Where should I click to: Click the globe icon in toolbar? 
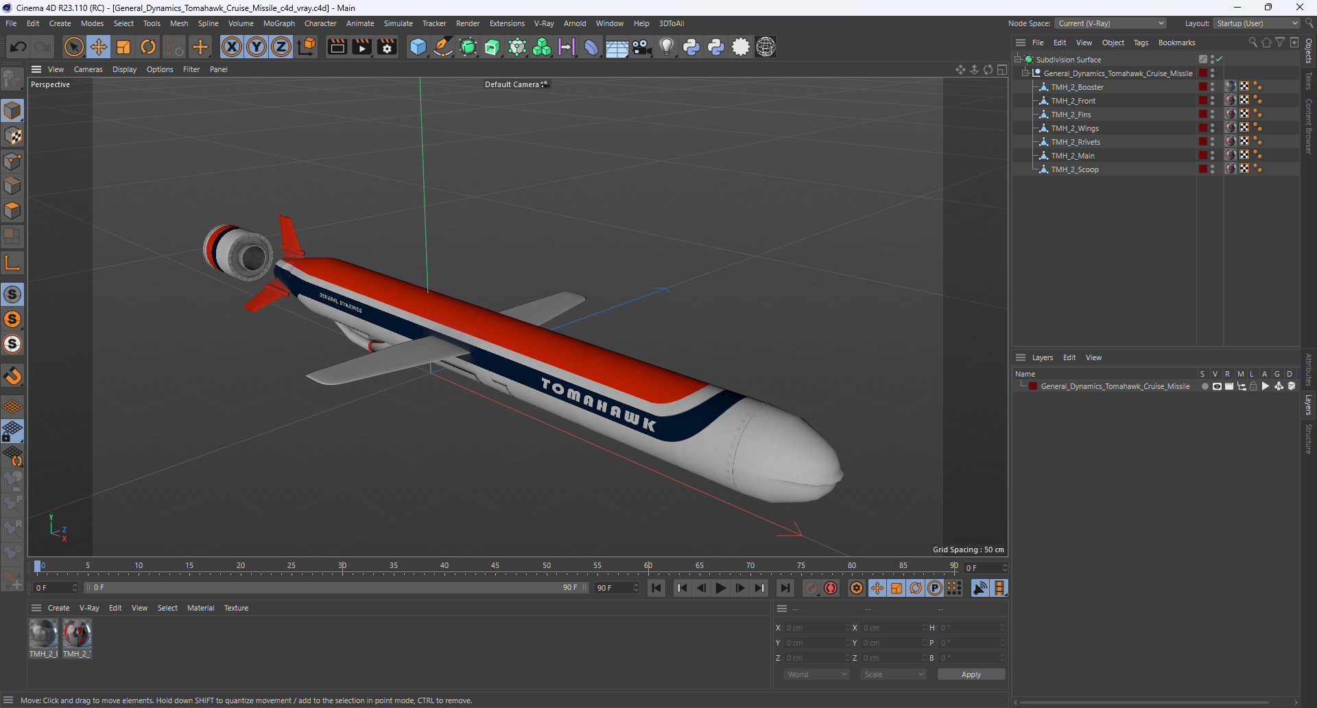pos(766,47)
